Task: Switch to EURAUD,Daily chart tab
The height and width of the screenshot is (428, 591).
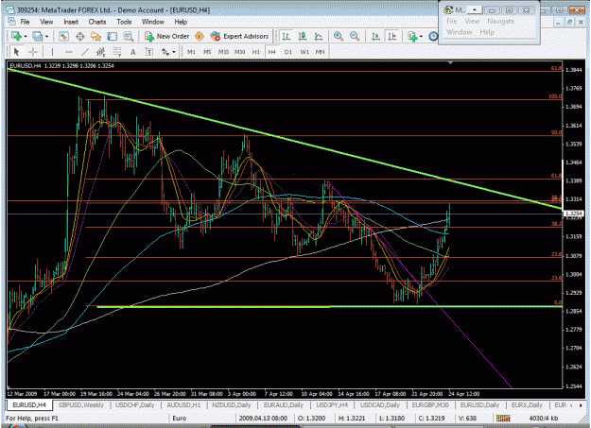Action: tap(283, 405)
